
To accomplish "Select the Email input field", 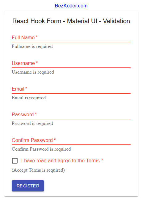I will click(x=71, y=89).
